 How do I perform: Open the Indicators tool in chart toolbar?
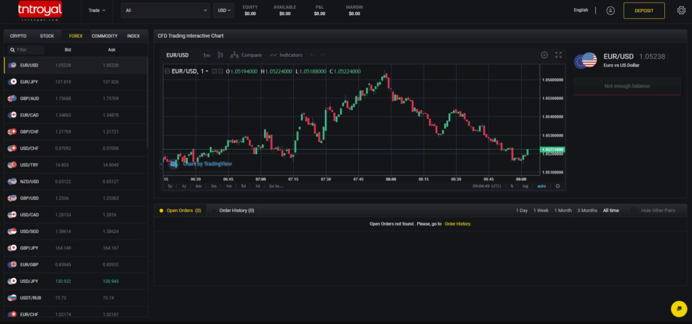tap(285, 55)
